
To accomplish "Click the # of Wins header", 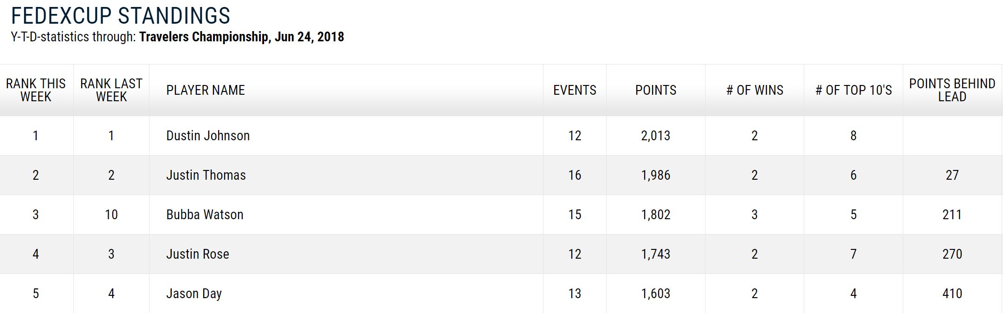I will (x=755, y=90).
